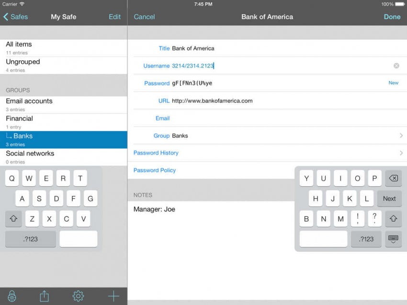This screenshot has width=407, height=305.
Task: Tap the W key
Action: tap(29, 178)
